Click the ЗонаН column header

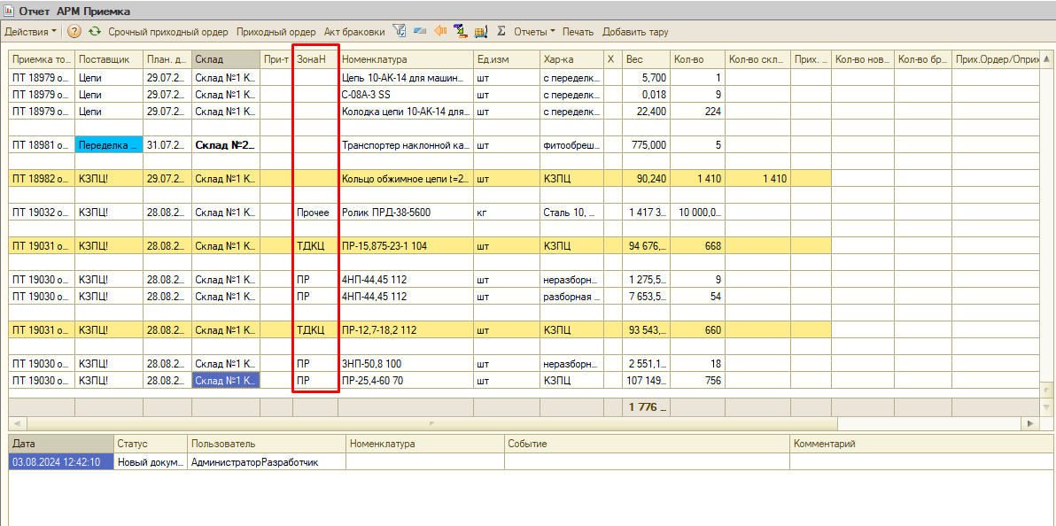tap(315, 60)
